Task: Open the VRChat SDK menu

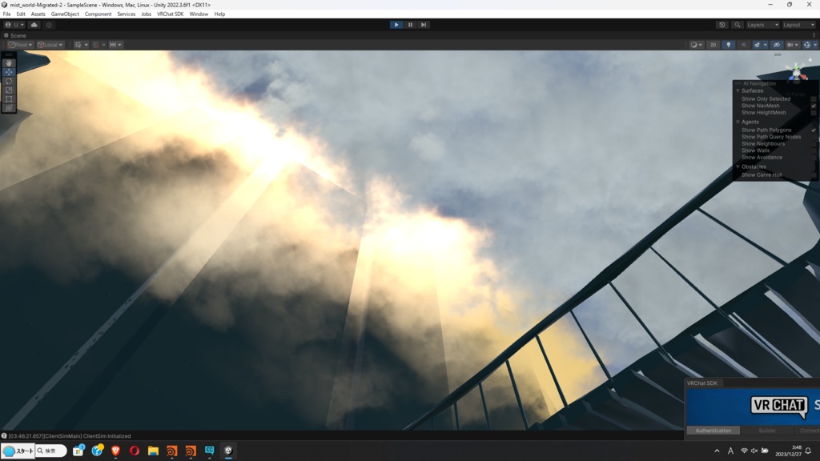Action: pos(170,14)
